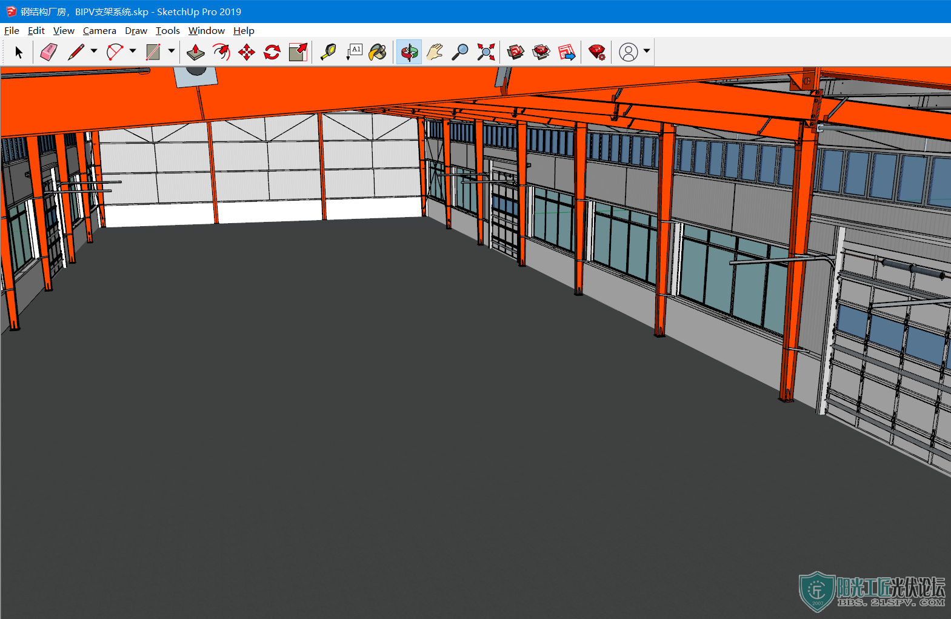Image resolution: width=951 pixels, height=619 pixels.
Task: Open the account dropdown arrow
Action: [647, 51]
